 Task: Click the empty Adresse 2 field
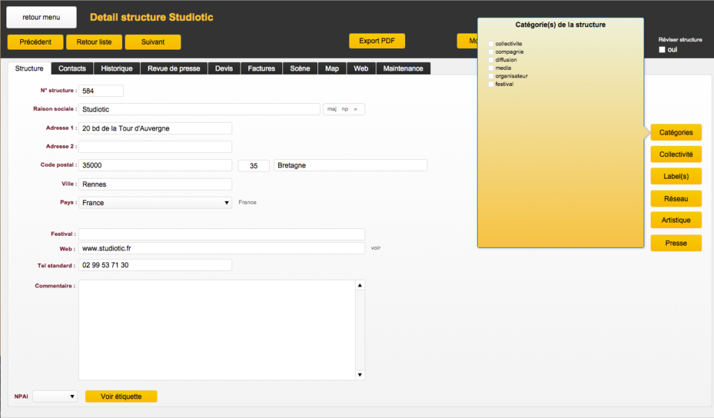(155, 147)
